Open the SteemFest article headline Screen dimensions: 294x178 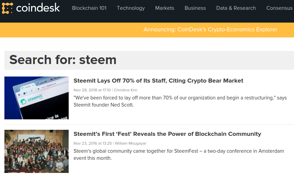point(167,134)
